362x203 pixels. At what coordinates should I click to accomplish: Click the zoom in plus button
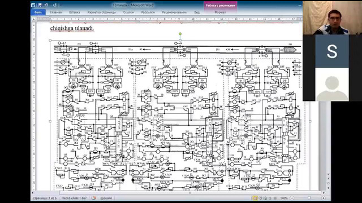(323, 198)
